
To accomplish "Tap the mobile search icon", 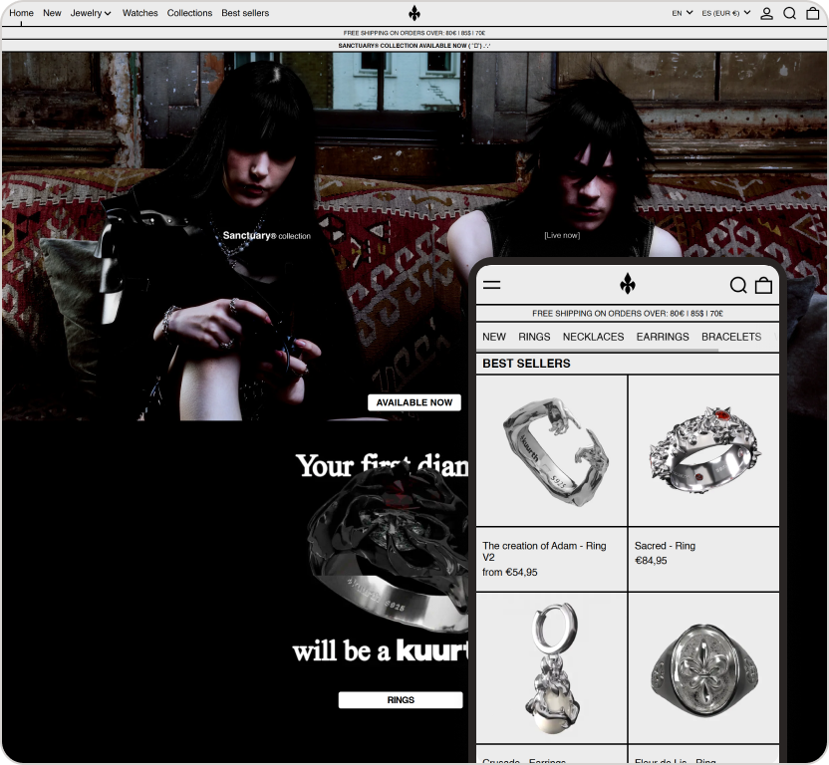I will click(738, 285).
